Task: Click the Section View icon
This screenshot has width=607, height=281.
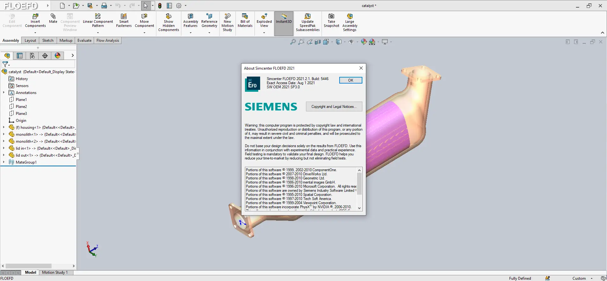Action: [318, 42]
